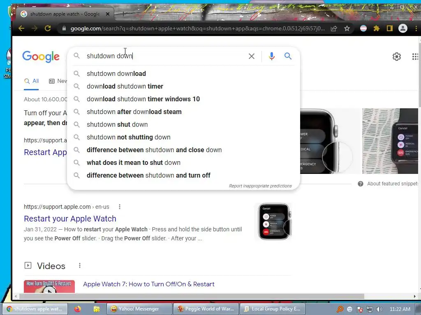This screenshot has width=421, height=315.
Task: Select suggestion shutdown shut down
Action: click(183, 125)
